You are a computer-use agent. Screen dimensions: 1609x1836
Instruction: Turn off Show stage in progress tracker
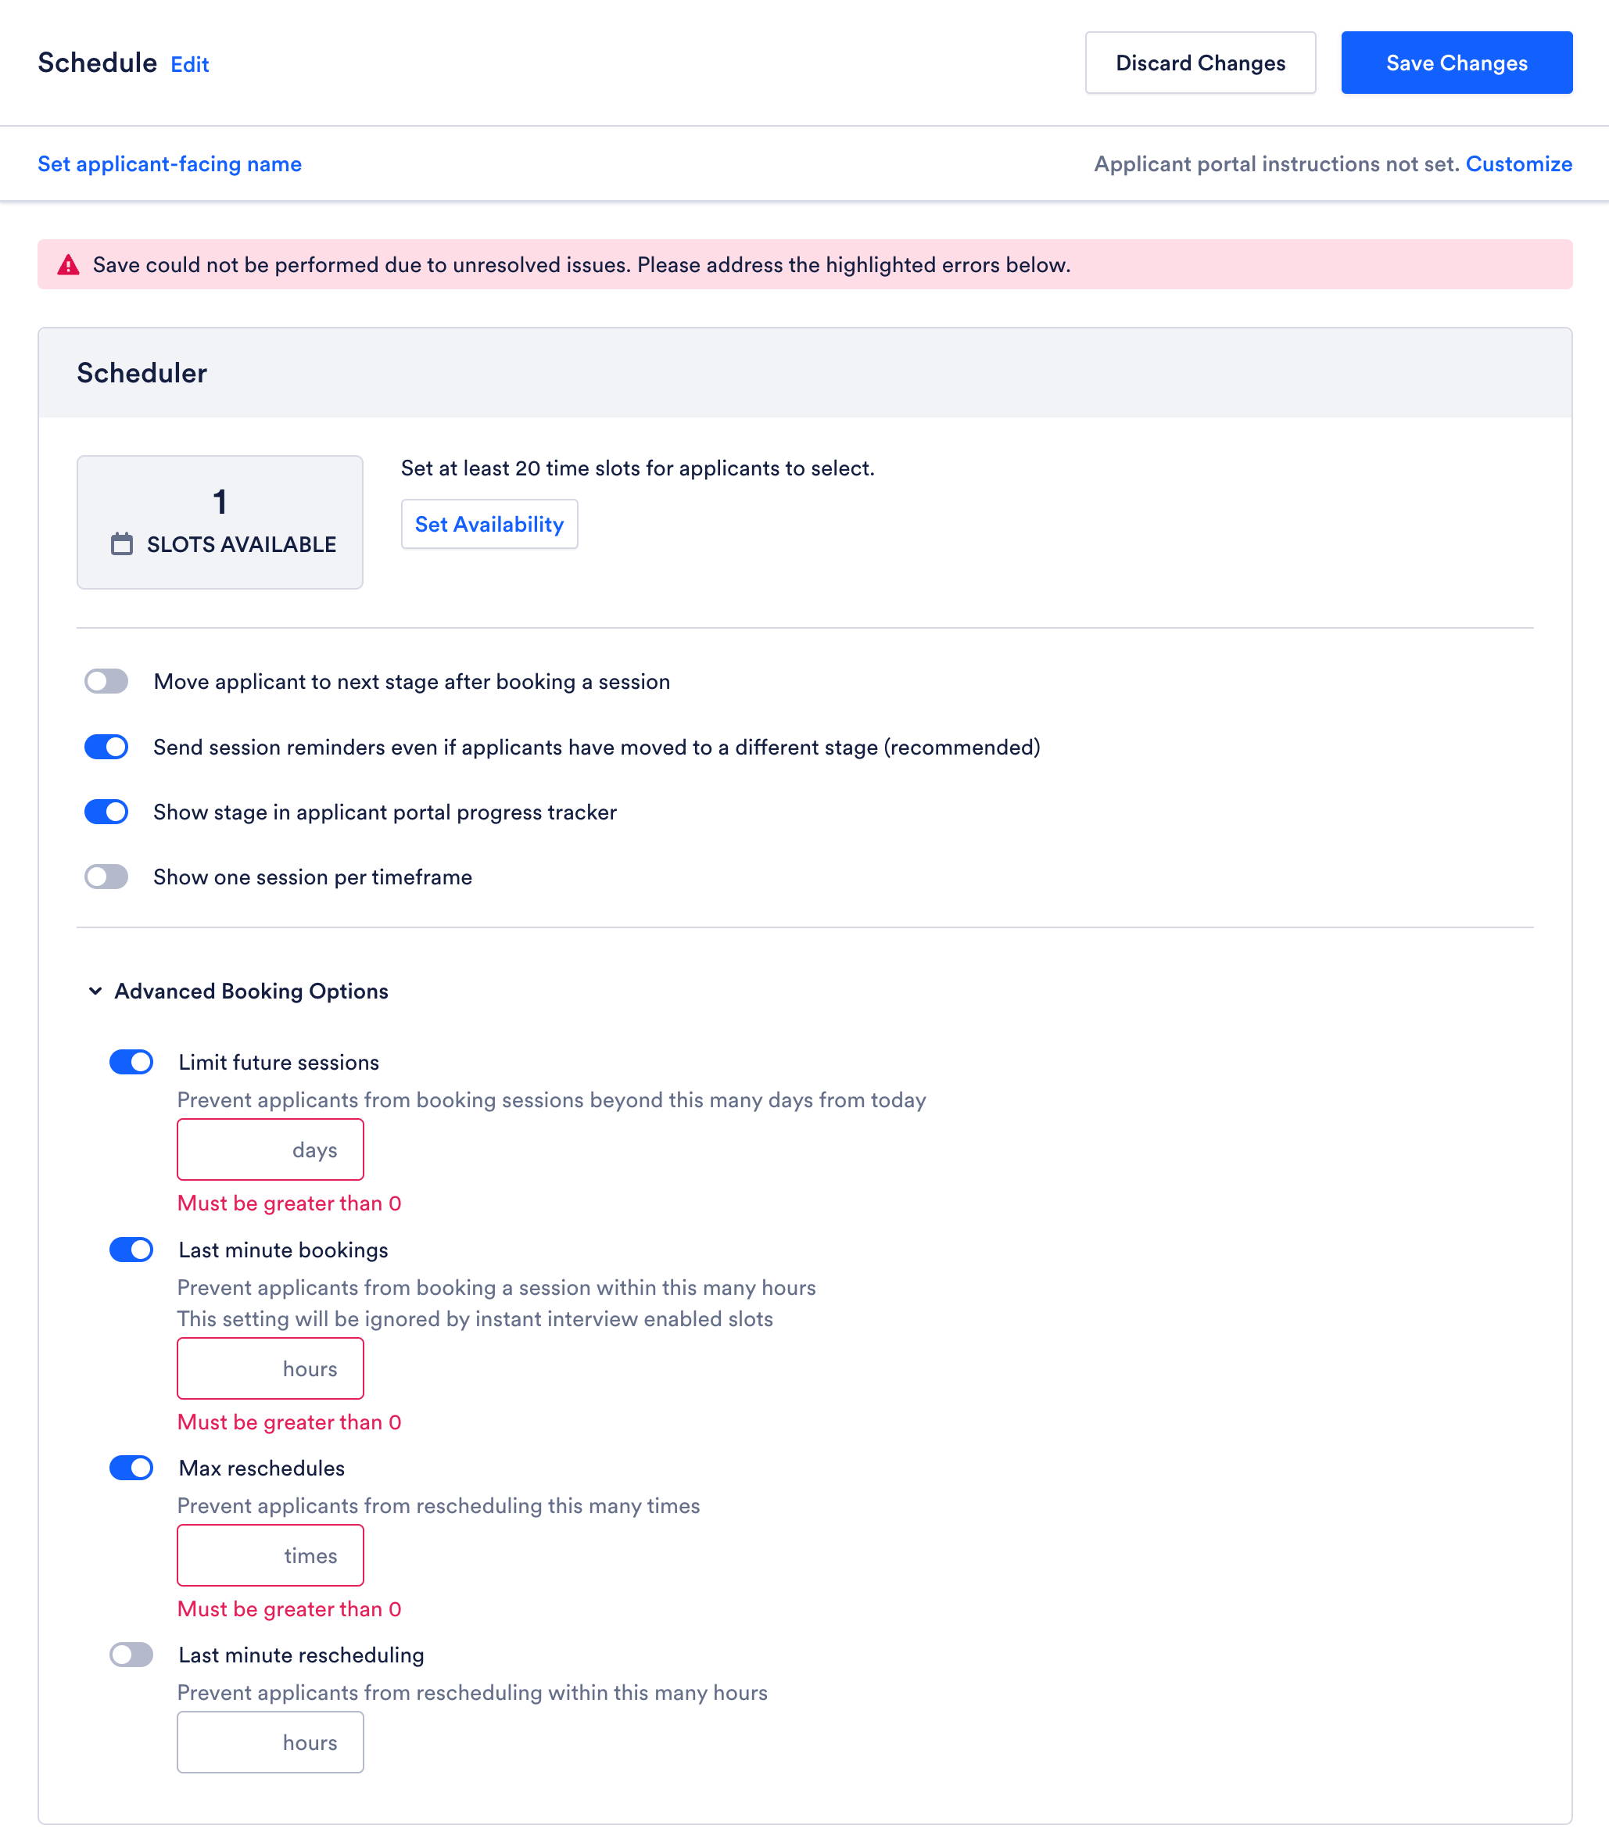106,812
